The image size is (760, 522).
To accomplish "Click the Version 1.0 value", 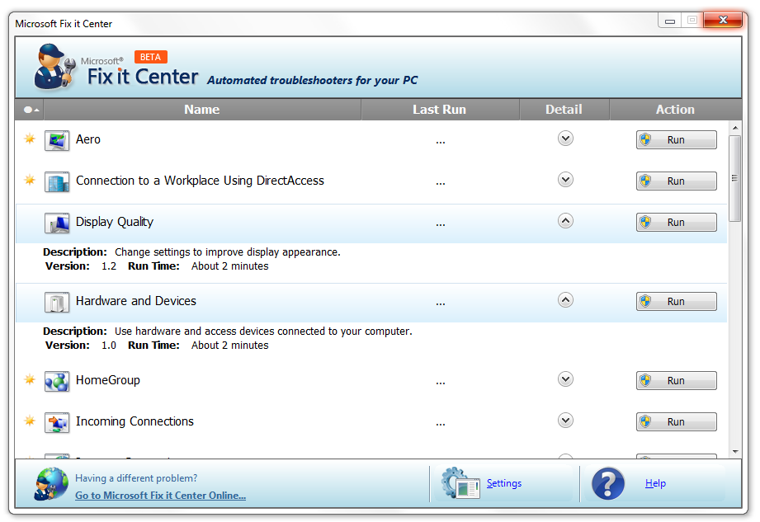I will pos(109,346).
